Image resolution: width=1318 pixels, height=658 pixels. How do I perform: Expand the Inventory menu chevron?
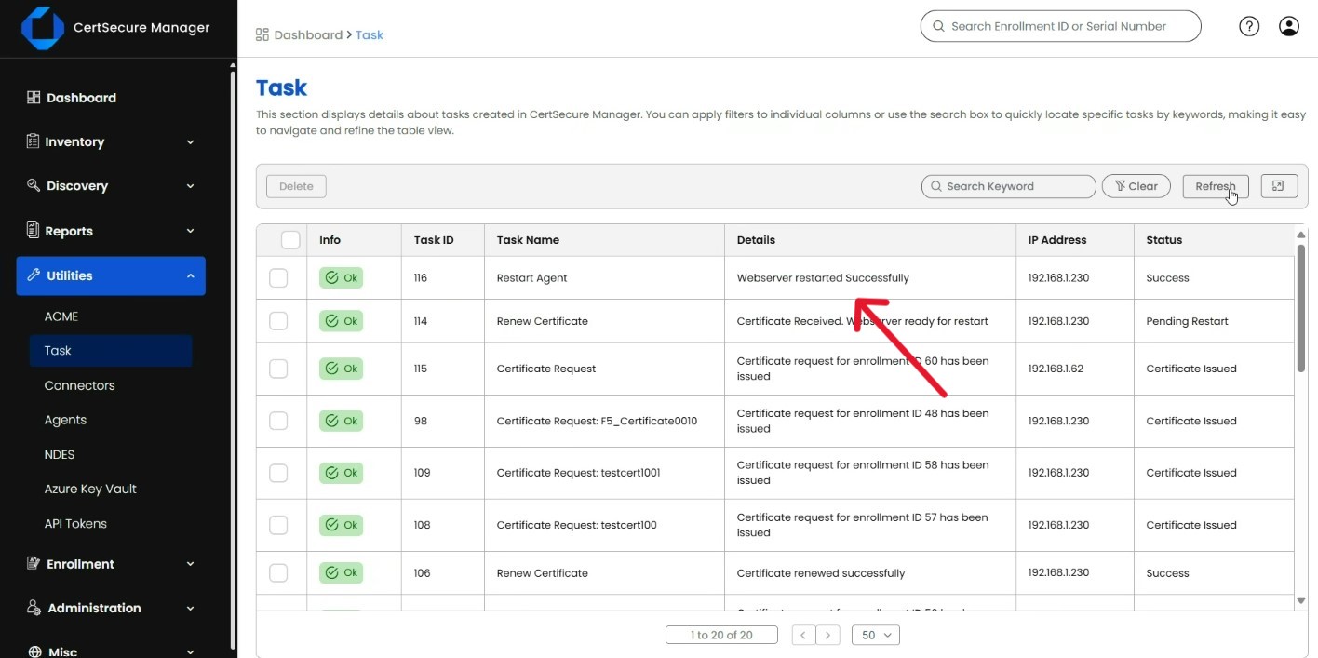tap(190, 142)
